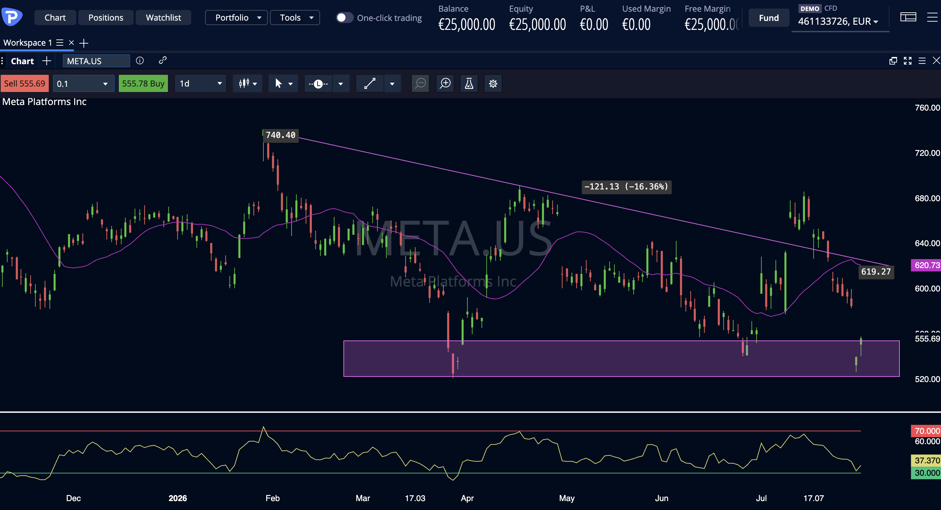Click the 555.69 current price tag
The width and height of the screenshot is (941, 510).
coord(927,339)
